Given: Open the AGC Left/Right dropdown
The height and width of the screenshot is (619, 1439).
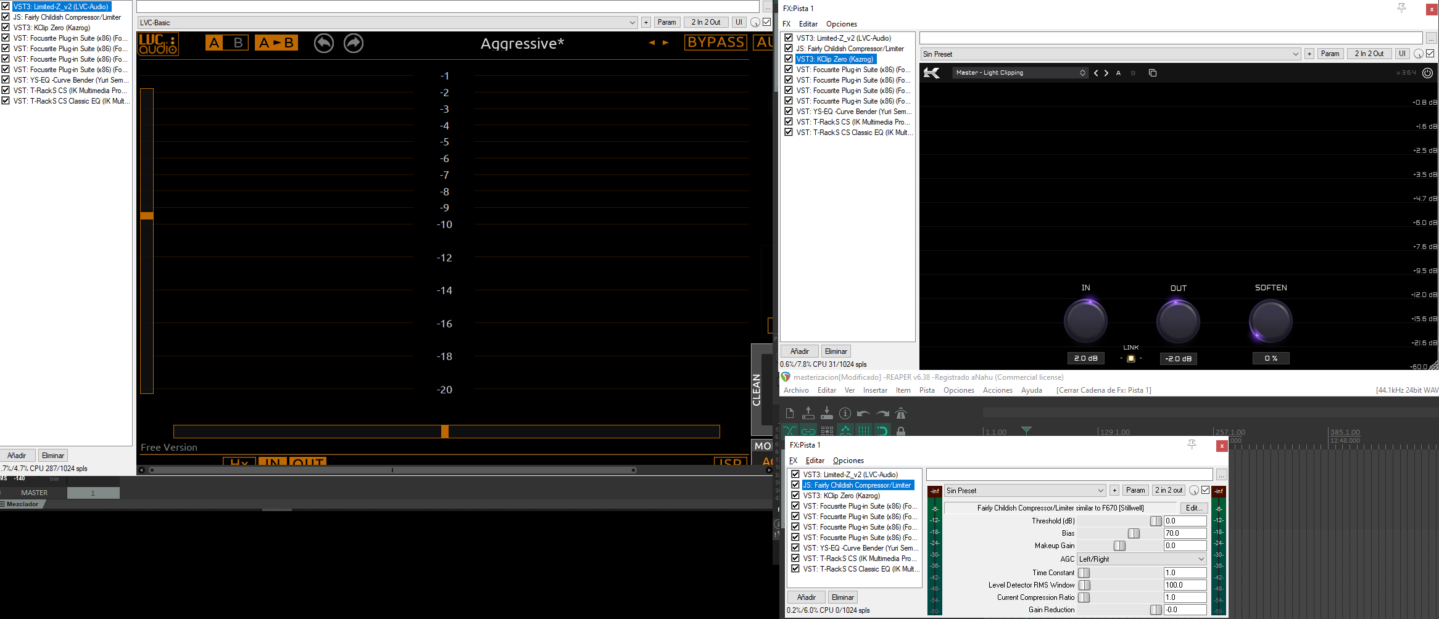Looking at the screenshot, I should pos(1142,559).
